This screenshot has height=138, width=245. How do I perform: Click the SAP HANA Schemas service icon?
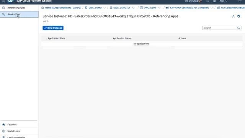(x=167, y=8)
